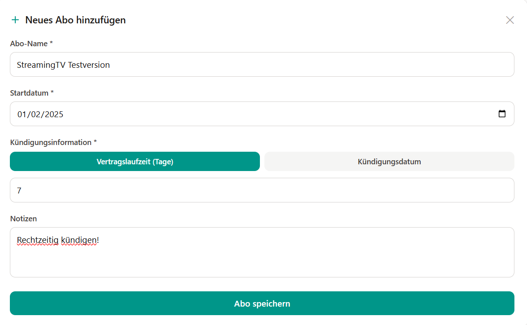Place cursor after Rechtzeitig kündigen text
Viewport: 527px width, 325px height.
coord(101,240)
